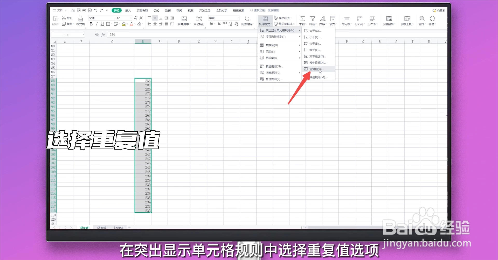This screenshot has height=260, width=498.
Task: Click the Redo arrow icon
Action: coord(101,10)
